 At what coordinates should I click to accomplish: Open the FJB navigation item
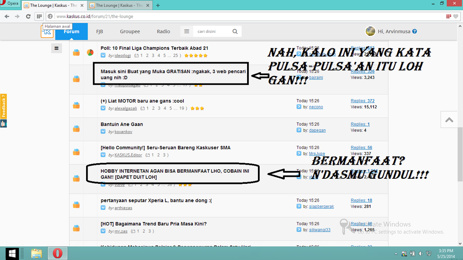point(99,31)
